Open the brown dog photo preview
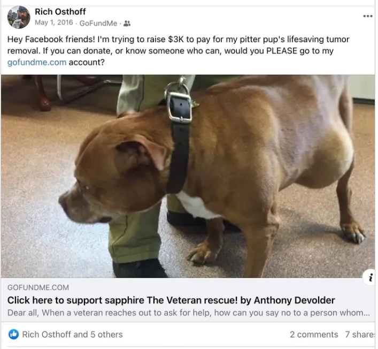Image resolution: width=378 pixels, height=349 pixels. pyautogui.click(x=188, y=176)
